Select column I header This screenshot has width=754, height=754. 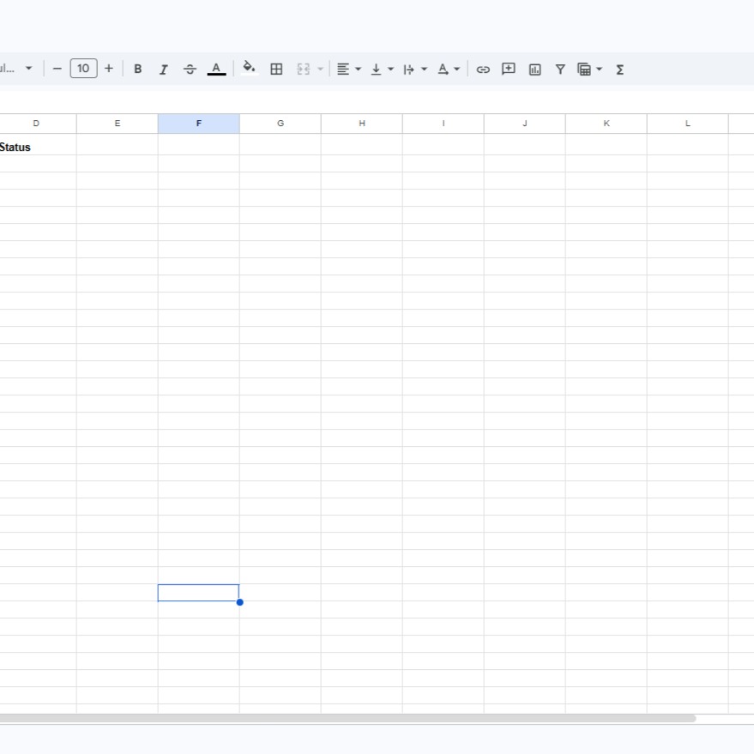(x=443, y=124)
